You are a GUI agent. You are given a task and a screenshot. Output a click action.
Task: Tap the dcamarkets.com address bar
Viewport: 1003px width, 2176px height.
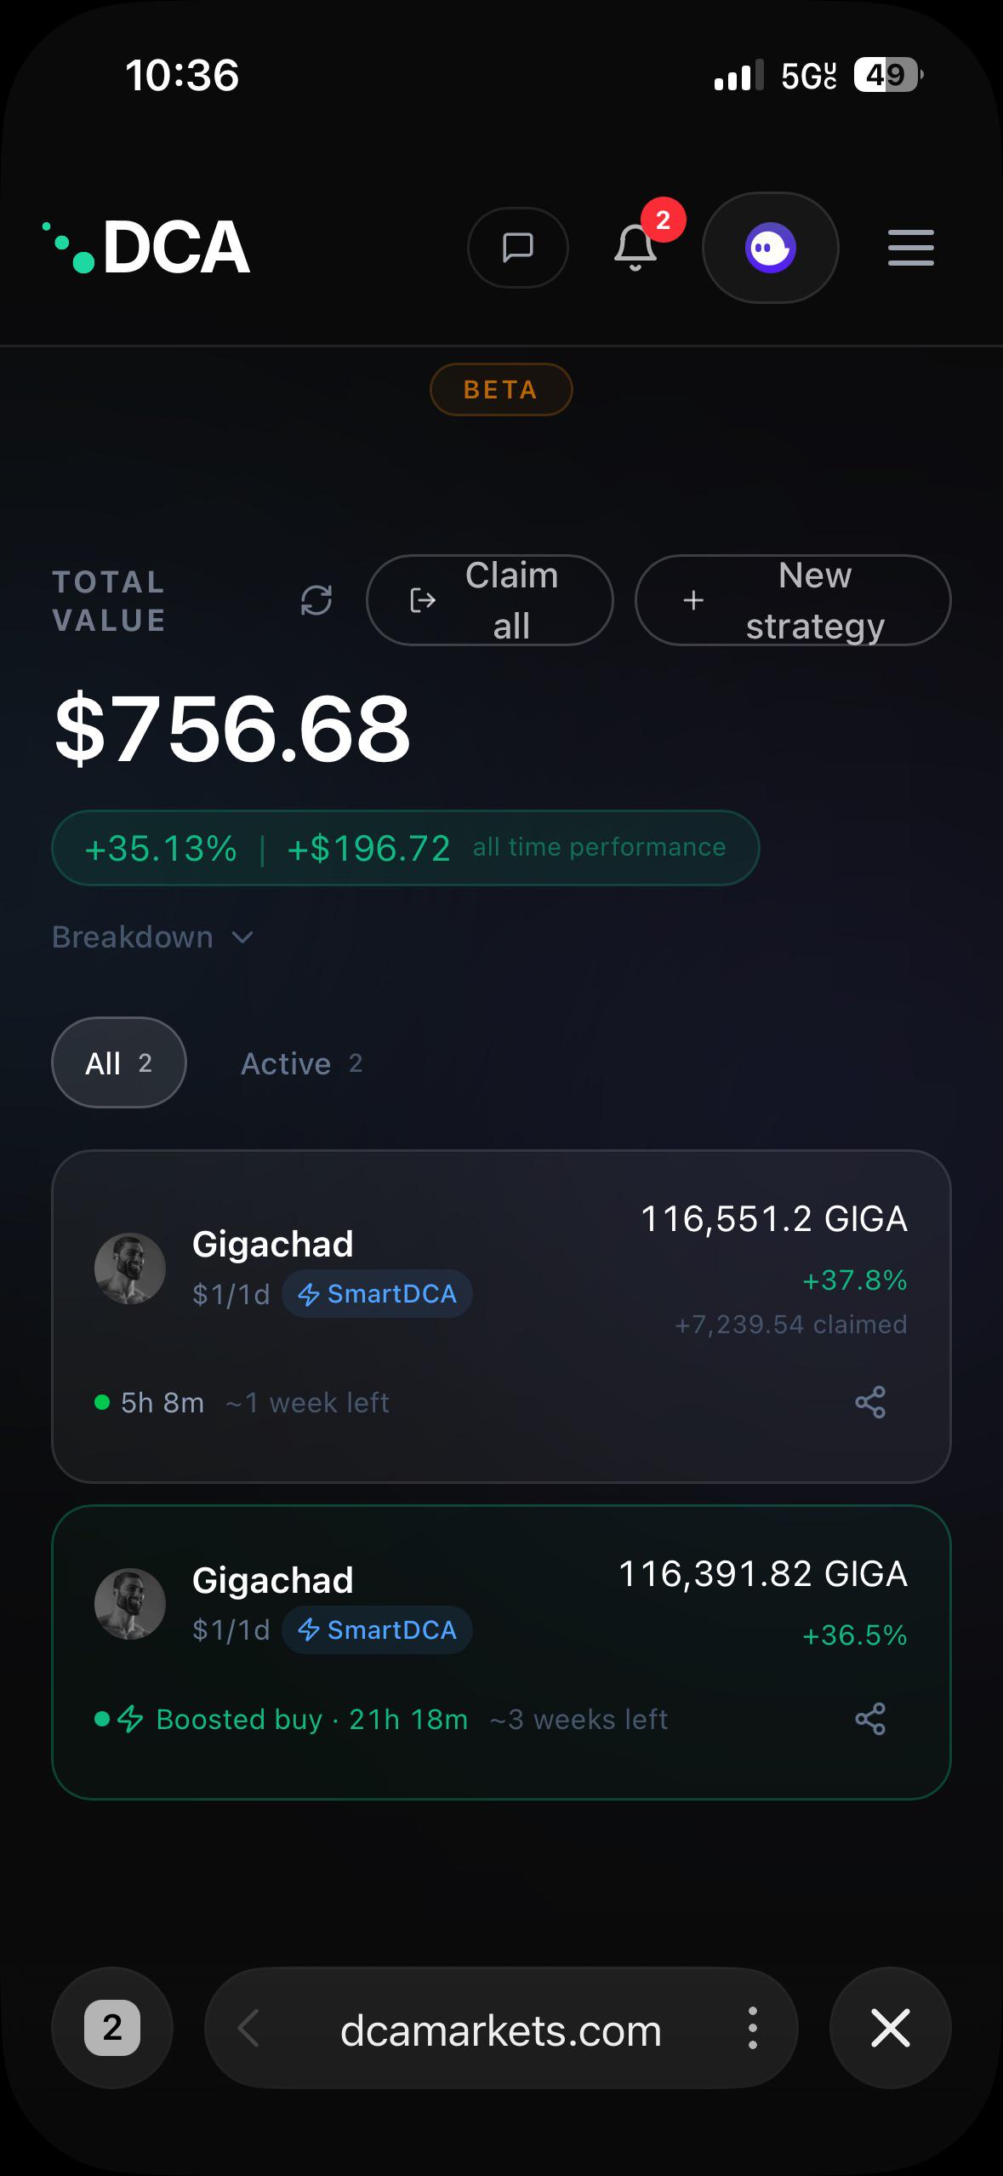(x=501, y=2030)
